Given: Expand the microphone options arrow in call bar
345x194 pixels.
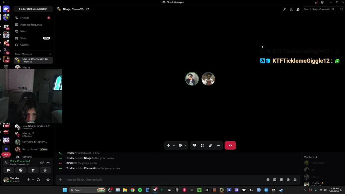Looking at the screenshot, I should click(x=174, y=145).
